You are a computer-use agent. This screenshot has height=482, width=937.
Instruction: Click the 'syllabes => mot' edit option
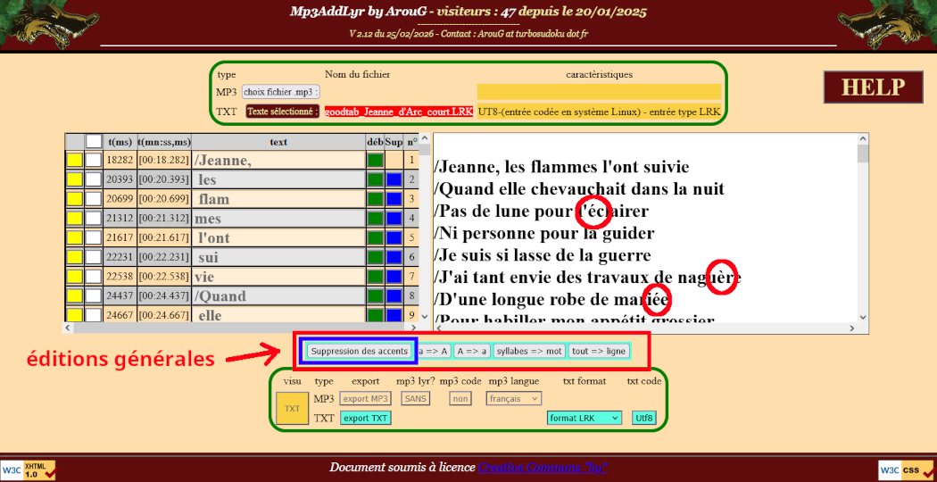click(x=529, y=351)
